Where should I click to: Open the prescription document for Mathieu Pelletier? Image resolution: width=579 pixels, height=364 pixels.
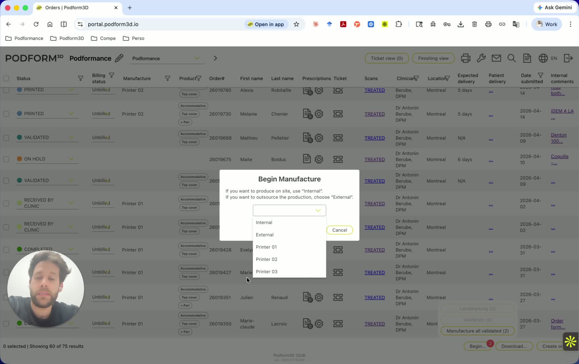coord(307,138)
